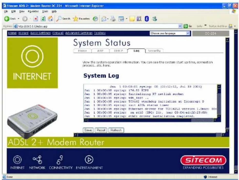Click the Refresh log button
Image resolution: width=239 pixels, height=180 pixels.
click(116, 130)
